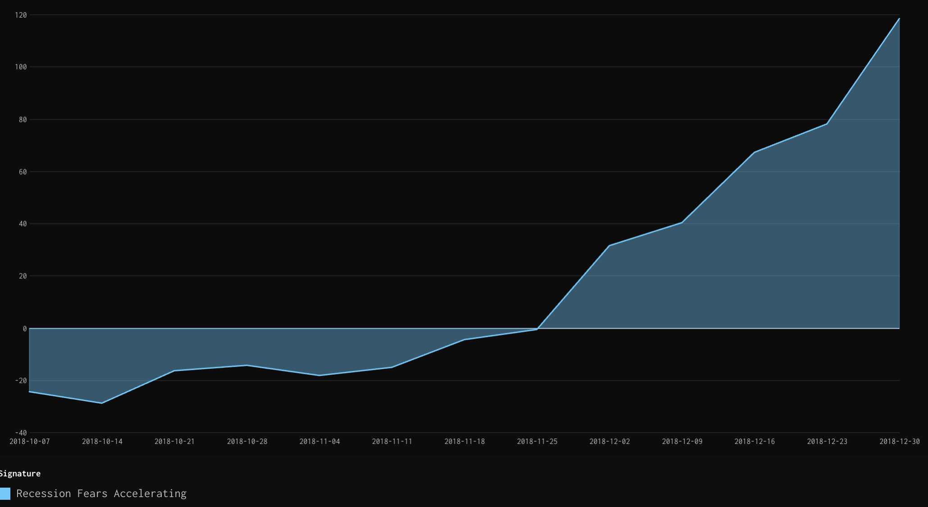Select the 2018-11-25 date tick label
The image size is (928, 507).
[x=537, y=441]
